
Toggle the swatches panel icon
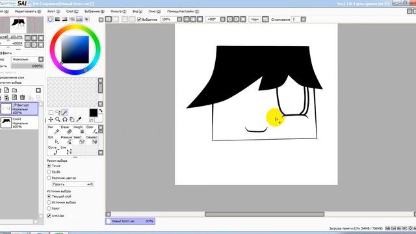click(x=79, y=19)
